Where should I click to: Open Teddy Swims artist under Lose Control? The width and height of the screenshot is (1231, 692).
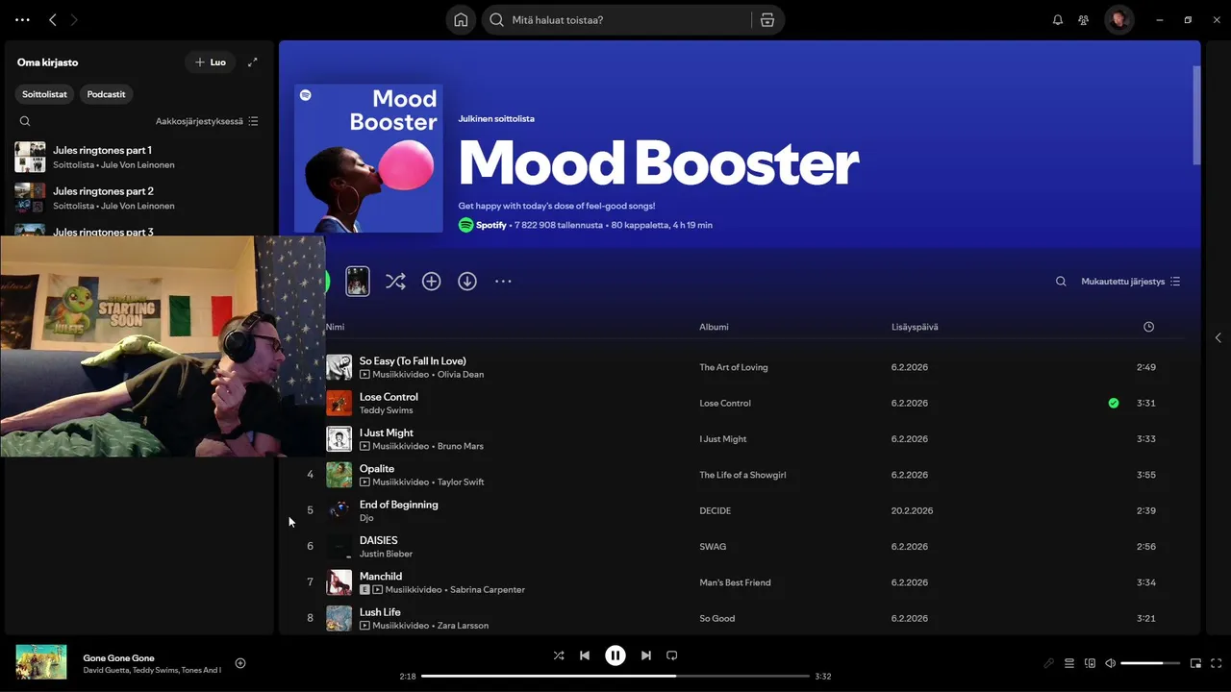(x=386, y=410)
